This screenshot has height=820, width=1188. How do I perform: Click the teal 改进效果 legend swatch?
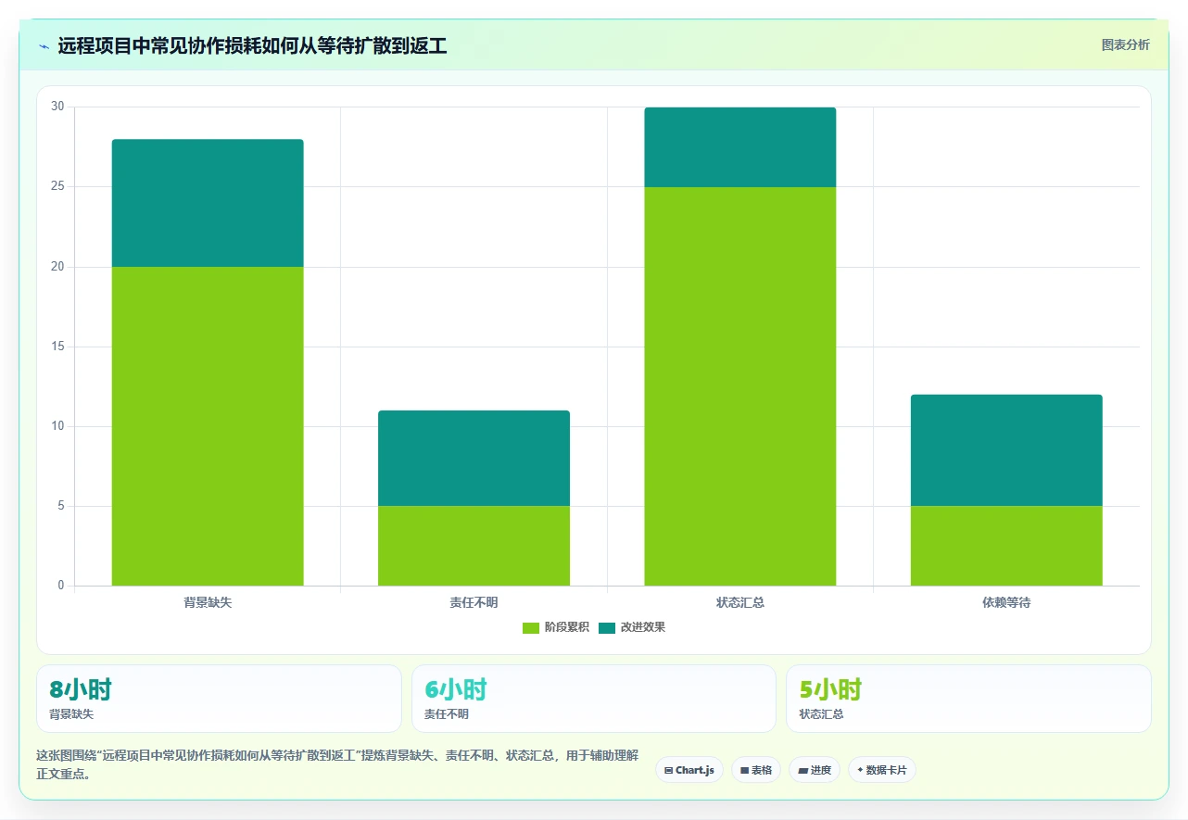607,628
